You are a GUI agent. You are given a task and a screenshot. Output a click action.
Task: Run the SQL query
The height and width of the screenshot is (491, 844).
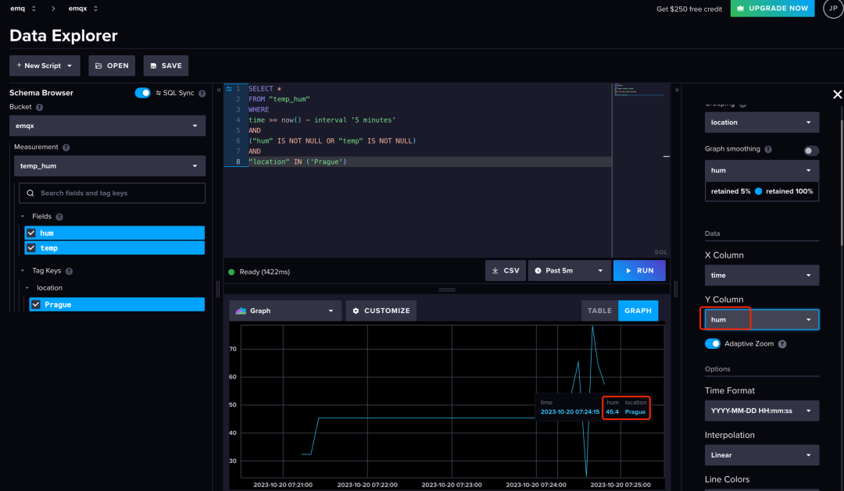(x=638, y=270)
